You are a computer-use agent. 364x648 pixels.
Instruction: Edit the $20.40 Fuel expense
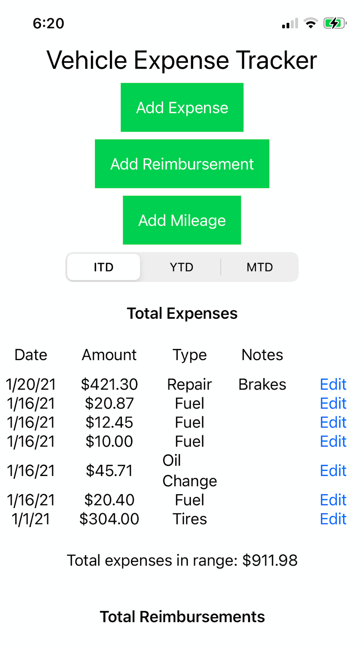pos(333,500)
